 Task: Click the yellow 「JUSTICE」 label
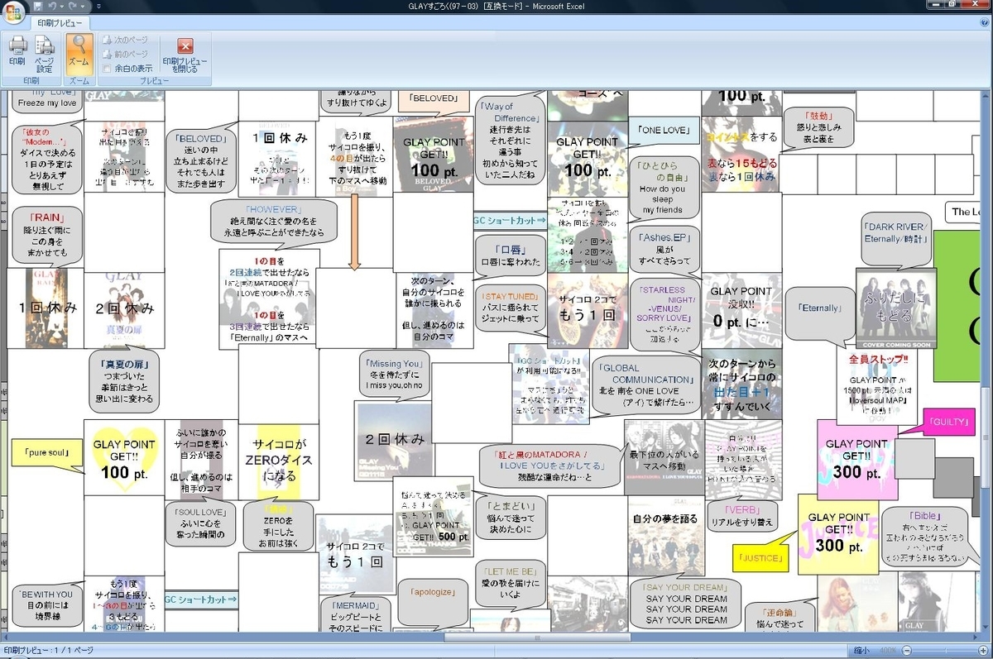pos(760,558)
